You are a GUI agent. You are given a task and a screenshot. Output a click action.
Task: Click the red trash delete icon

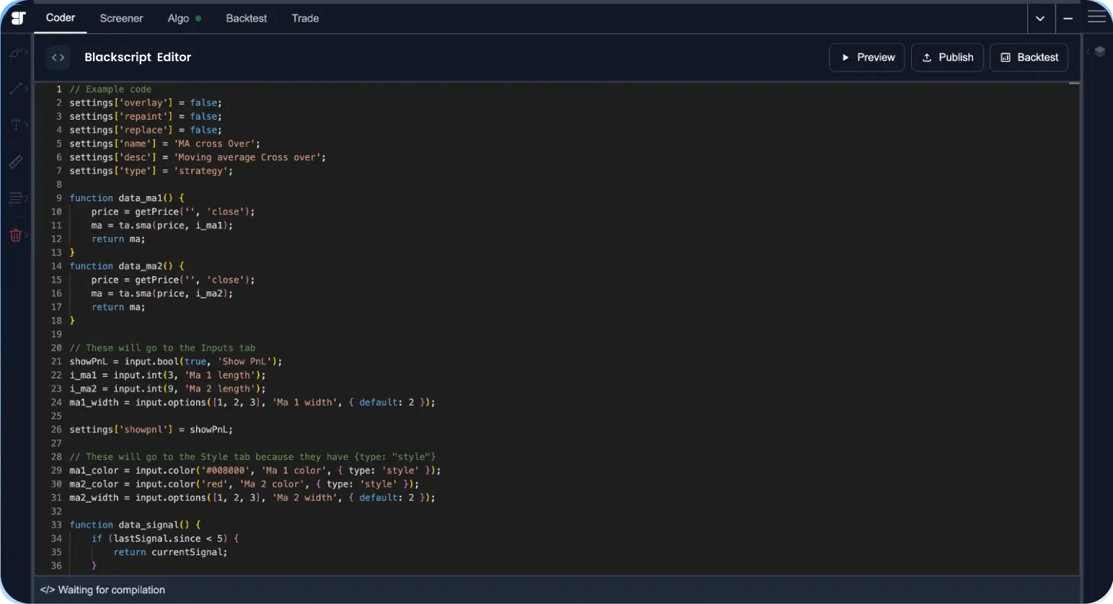coord(16,235)
